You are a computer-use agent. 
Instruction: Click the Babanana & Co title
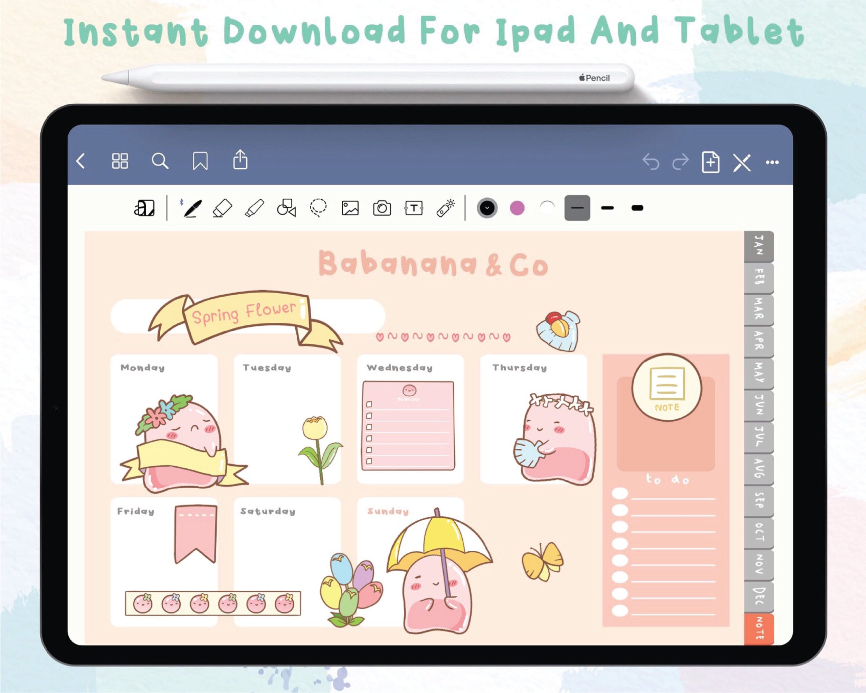pyautogui.click(x=433, y=264)
